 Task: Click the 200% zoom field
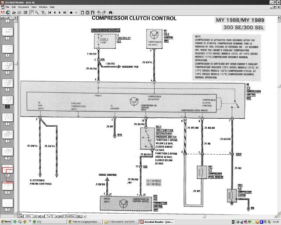(x=28, y=216)
